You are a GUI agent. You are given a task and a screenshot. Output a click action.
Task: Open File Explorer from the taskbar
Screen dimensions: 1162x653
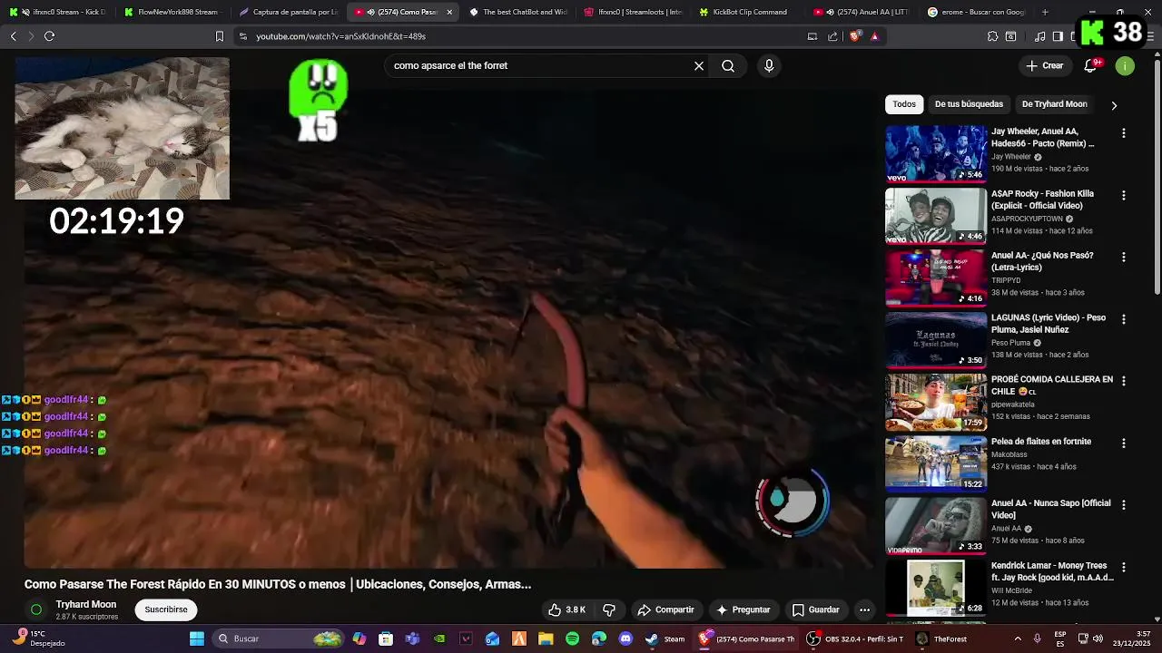coord(546,638)
